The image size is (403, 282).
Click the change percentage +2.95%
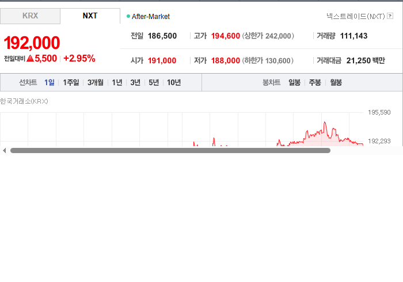tap(79, 59)
